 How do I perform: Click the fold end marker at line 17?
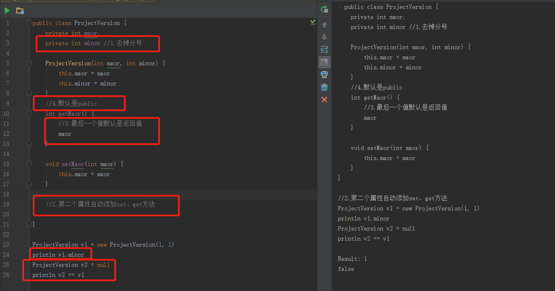point(29,184)
